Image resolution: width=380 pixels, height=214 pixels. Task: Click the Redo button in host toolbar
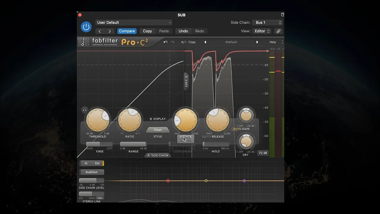point(199,31)
